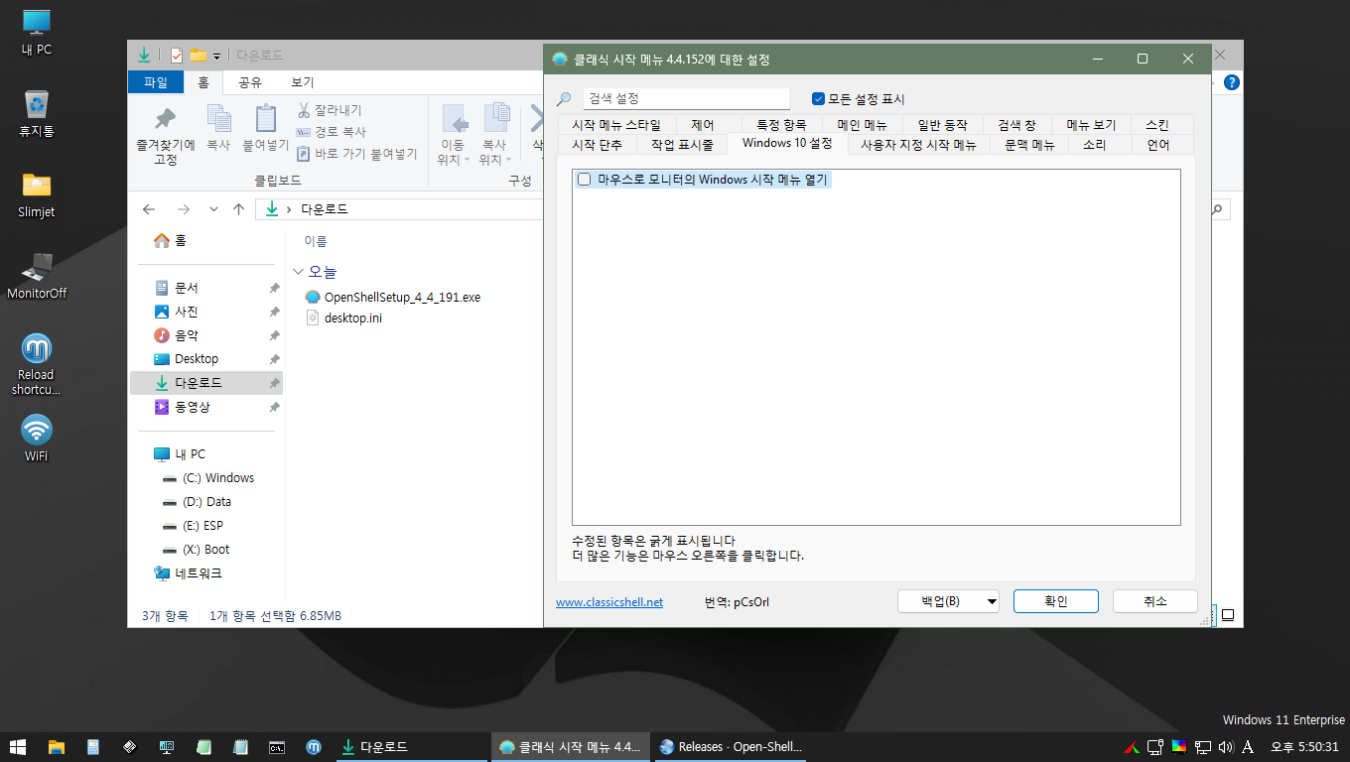Screen dimensions: 1350x762
Task: Open the Slimjet folder on desktop
Action: click(37, 194)
